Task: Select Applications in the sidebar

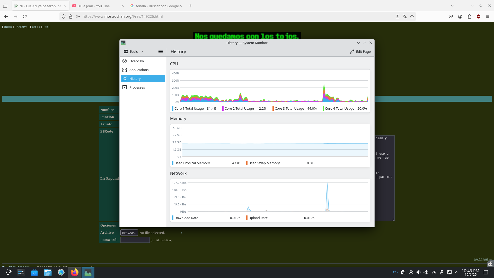Action: pos(139,70)
